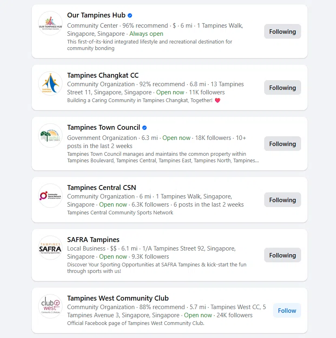The height and width of the screenshot is (338, 336).
Task: Click Tampines Changkat CC profile logo
Action: (x=50, y=83)
